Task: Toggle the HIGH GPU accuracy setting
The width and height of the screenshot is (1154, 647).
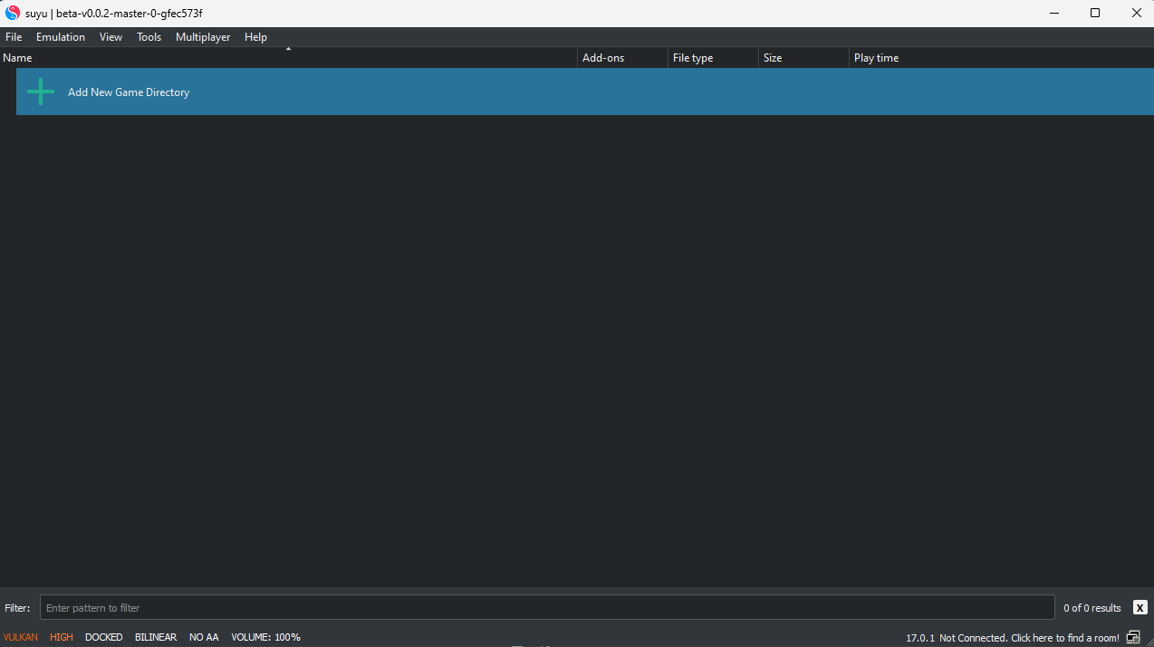Action: tap(62, 637)
